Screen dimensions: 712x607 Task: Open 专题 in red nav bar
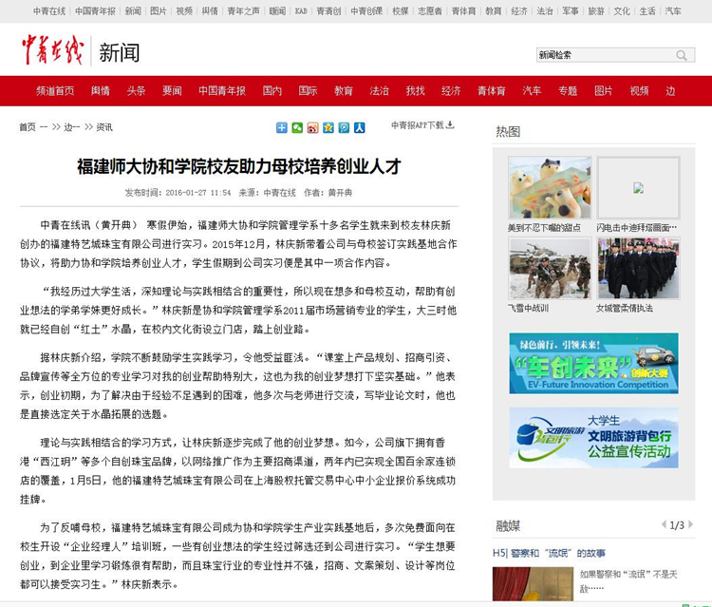click(x=568, y=91)
